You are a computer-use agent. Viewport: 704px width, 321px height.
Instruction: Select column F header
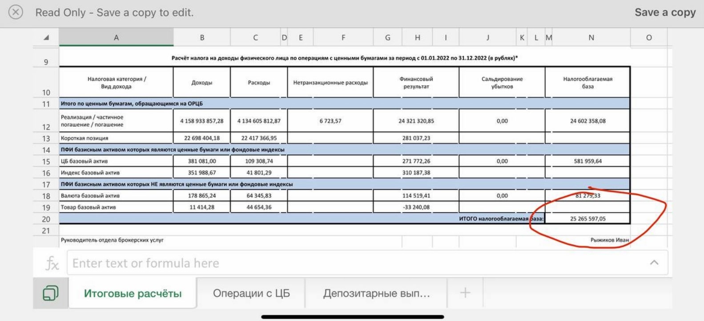[343, 38]
